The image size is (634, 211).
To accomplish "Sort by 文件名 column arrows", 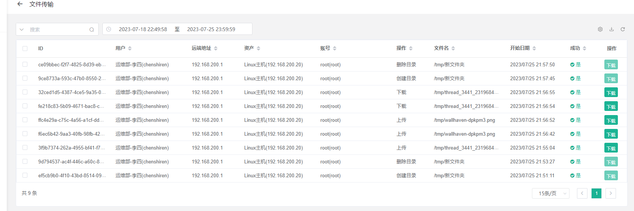I will (x=453, y=48).
